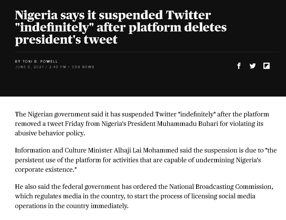Share the article on Flipboard
Image resolution: width=286 pixels, height=220 pixels.
266,66
